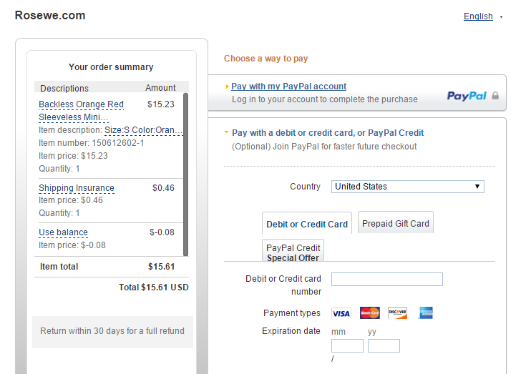Click the Discover card icon

click(x=397, y=313)
